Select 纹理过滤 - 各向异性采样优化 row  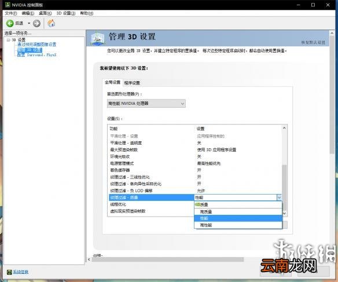point(195,184)
